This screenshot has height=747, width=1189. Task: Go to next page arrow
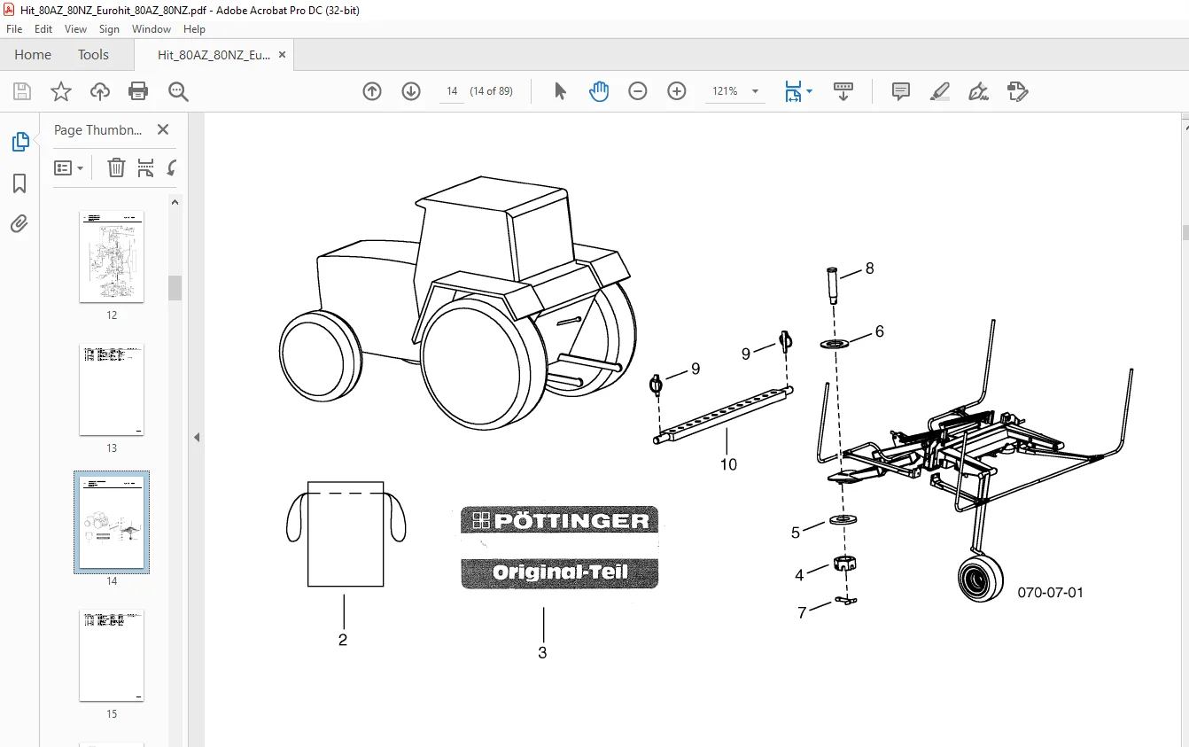click(411, 91)
